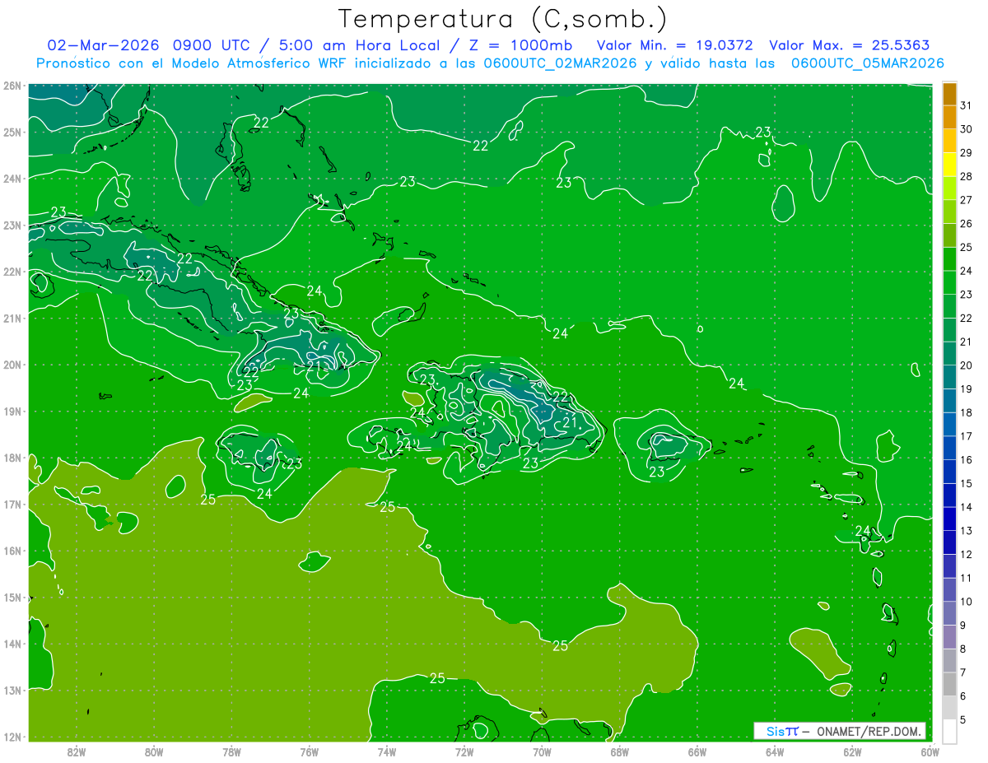
Task: Click the 19N latitude axis label
Action: [x=12, y=411]
